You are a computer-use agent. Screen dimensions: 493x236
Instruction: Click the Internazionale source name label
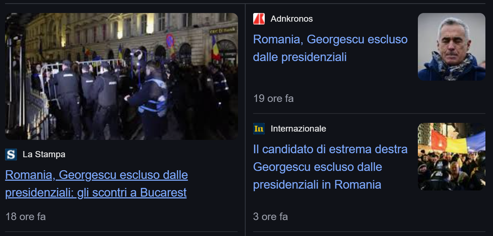(298, 129)
